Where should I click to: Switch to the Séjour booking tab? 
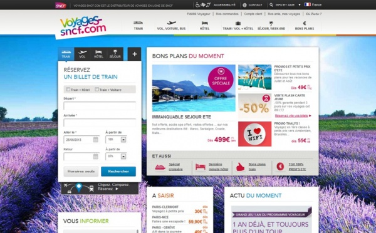point(115,54)
